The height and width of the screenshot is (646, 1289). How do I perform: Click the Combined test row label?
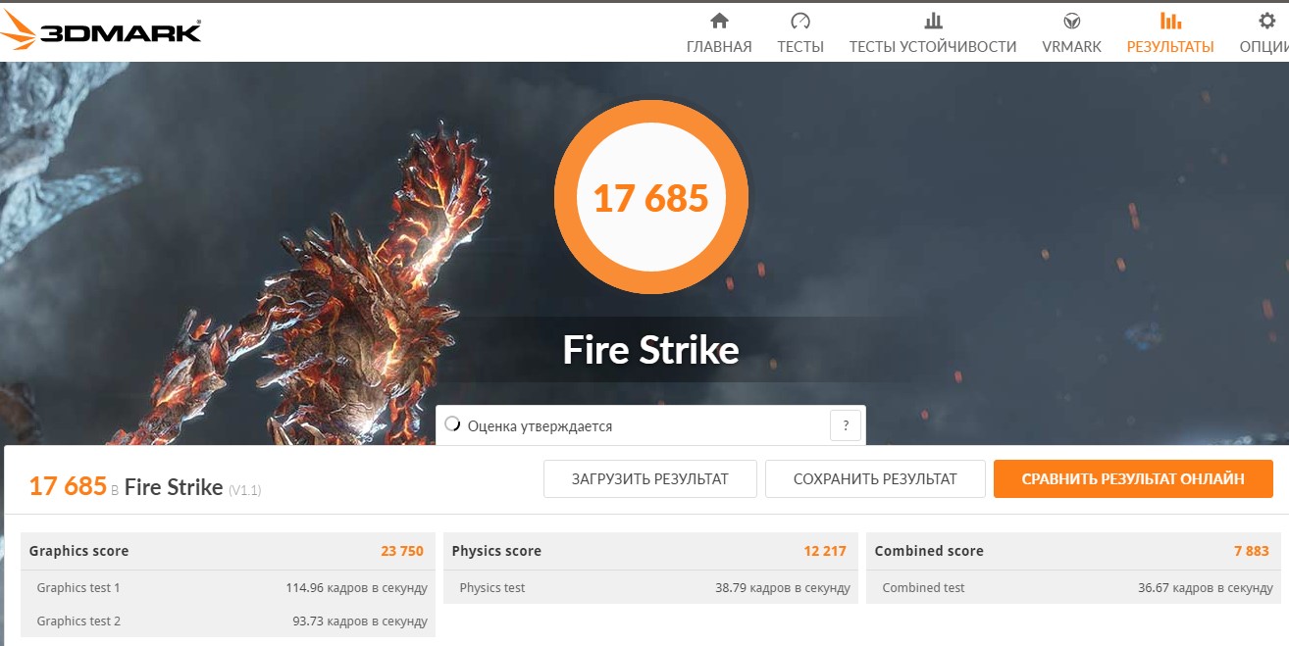pos(923,588)
